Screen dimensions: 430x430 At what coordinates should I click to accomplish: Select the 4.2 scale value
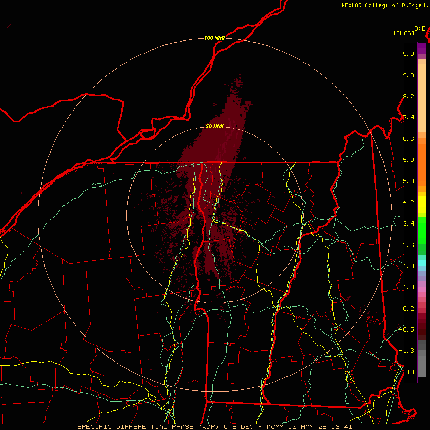coord(408,203)
